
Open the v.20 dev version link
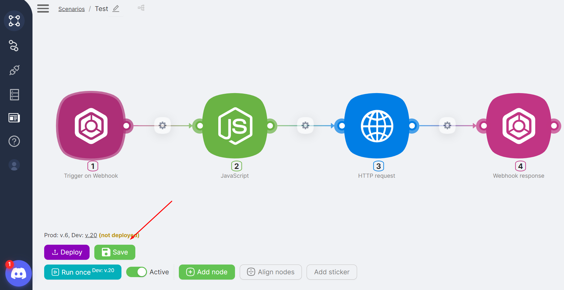coord(91,235)
